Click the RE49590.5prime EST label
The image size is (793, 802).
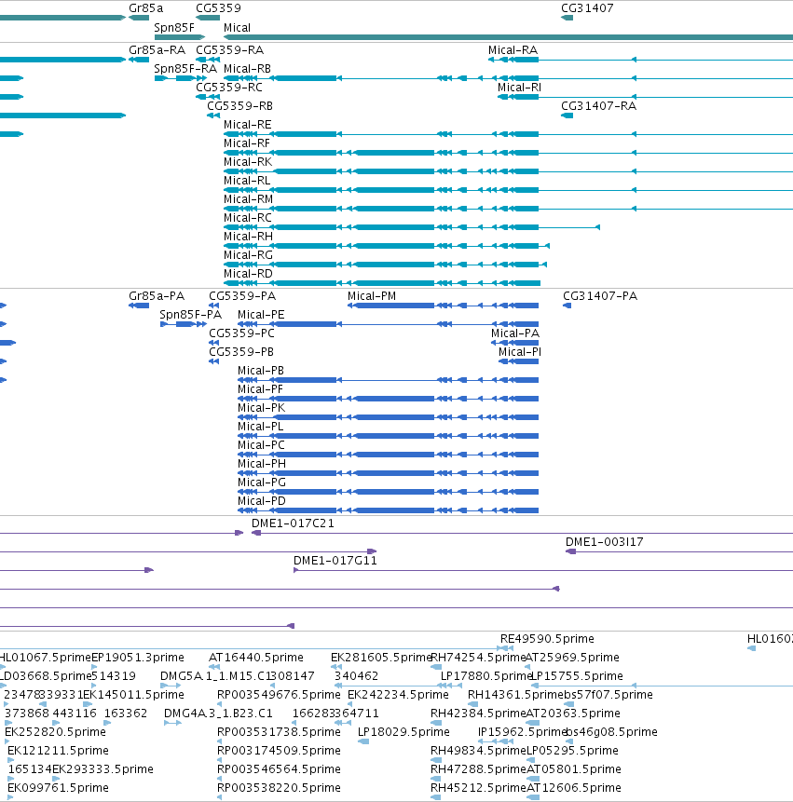(547, 639)
